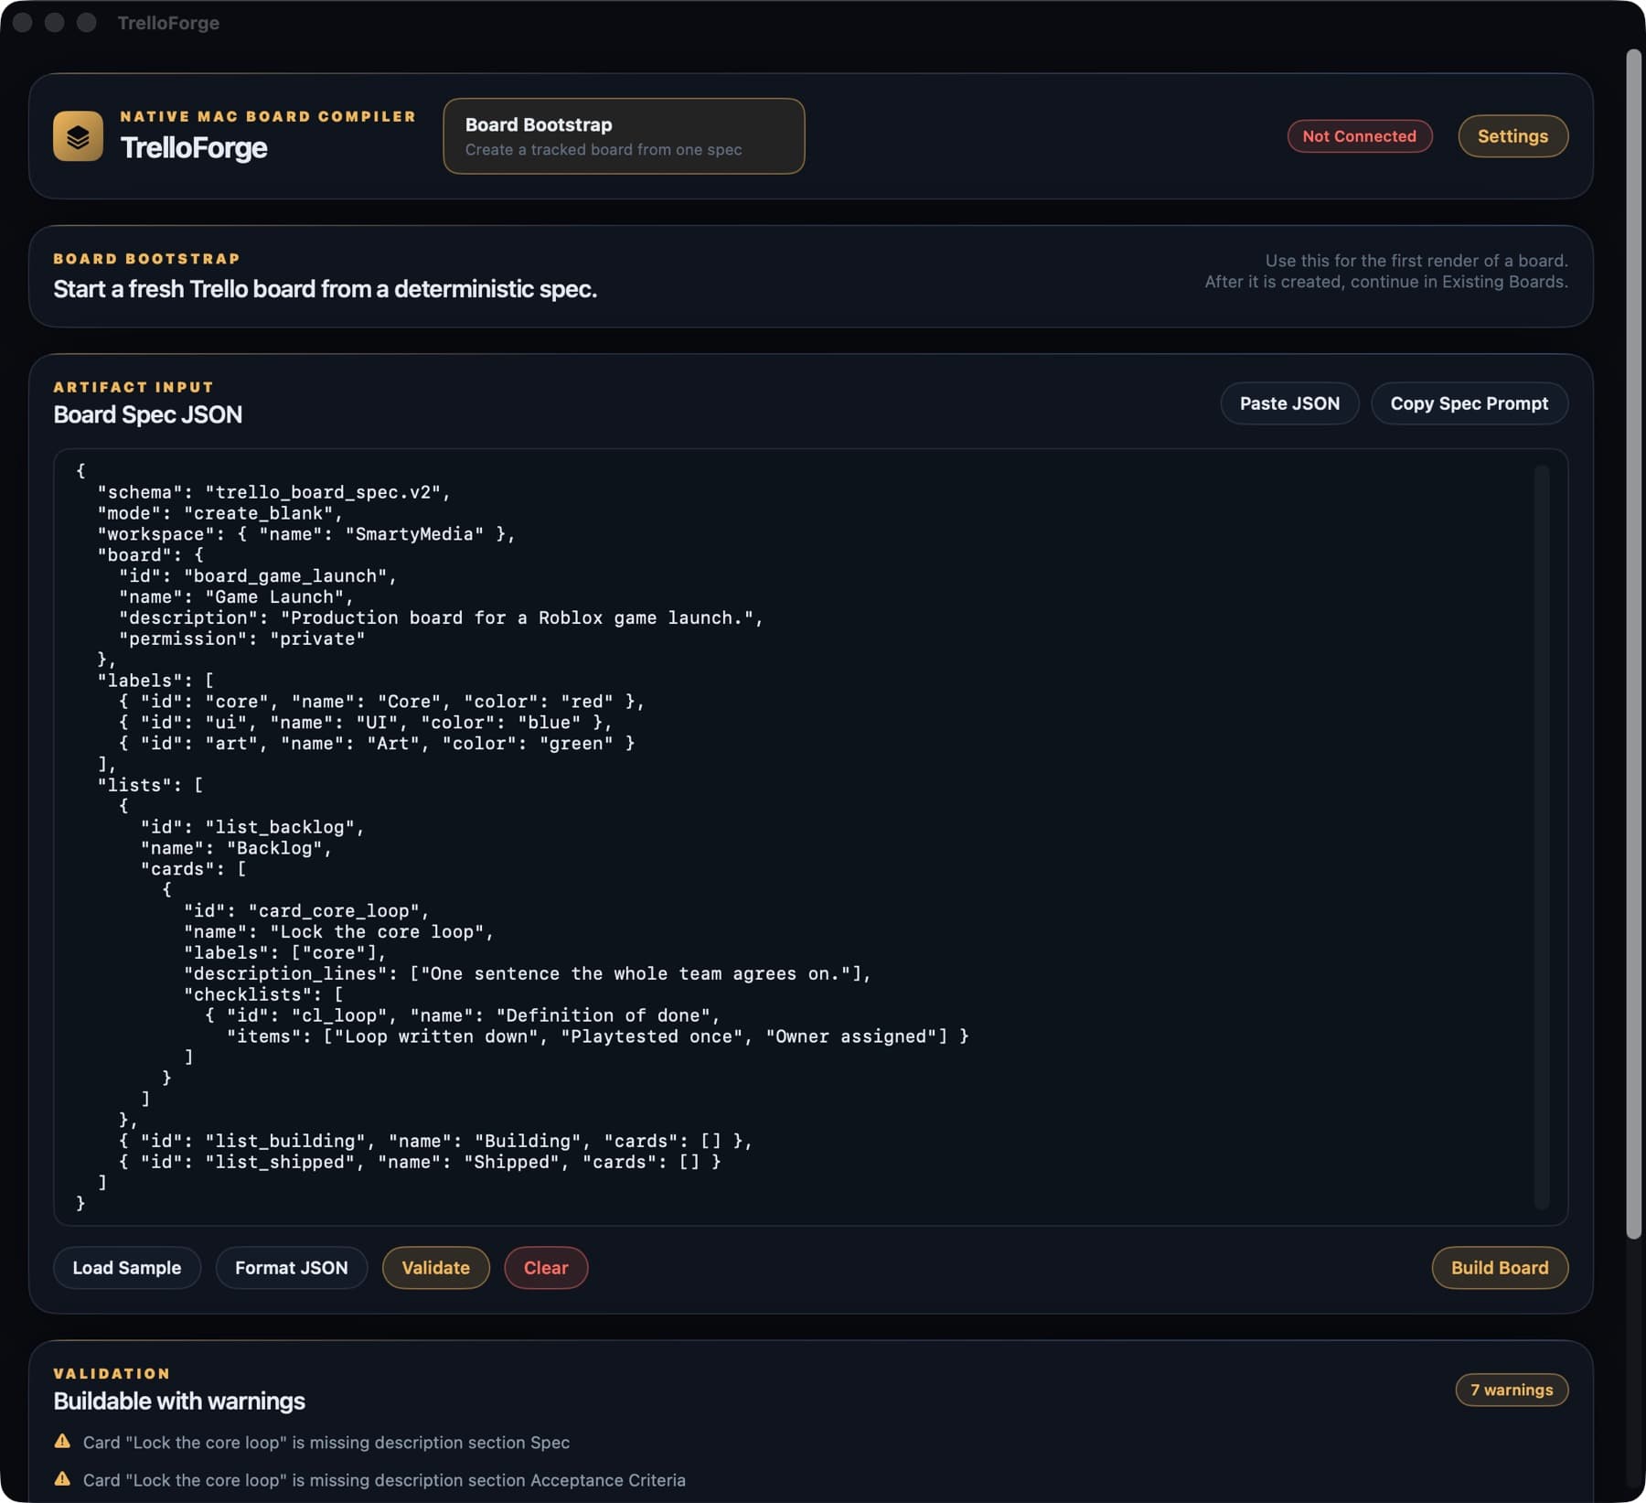The height and width of the screenshot is (1503, 1646).
Task: Click the "Board Spec JSON" title
Action: pos(148,415)
